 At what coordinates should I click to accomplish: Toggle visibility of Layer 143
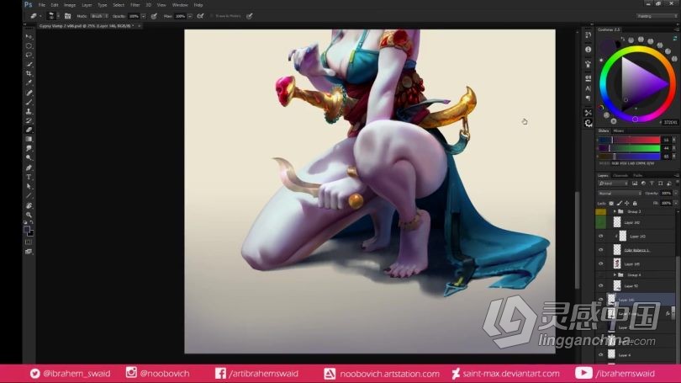click(600, 236)
